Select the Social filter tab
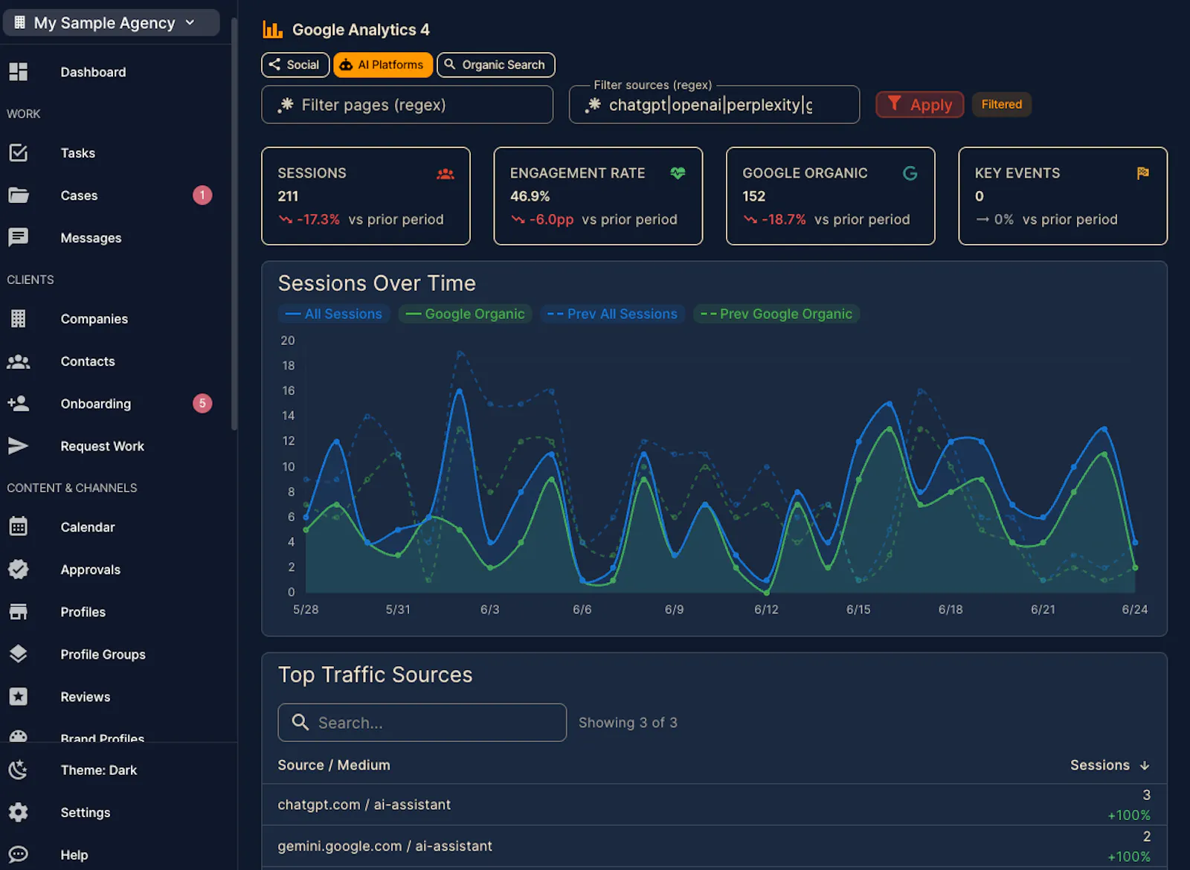This screenshot has width=1190, height=870. [x=295, y=65]
